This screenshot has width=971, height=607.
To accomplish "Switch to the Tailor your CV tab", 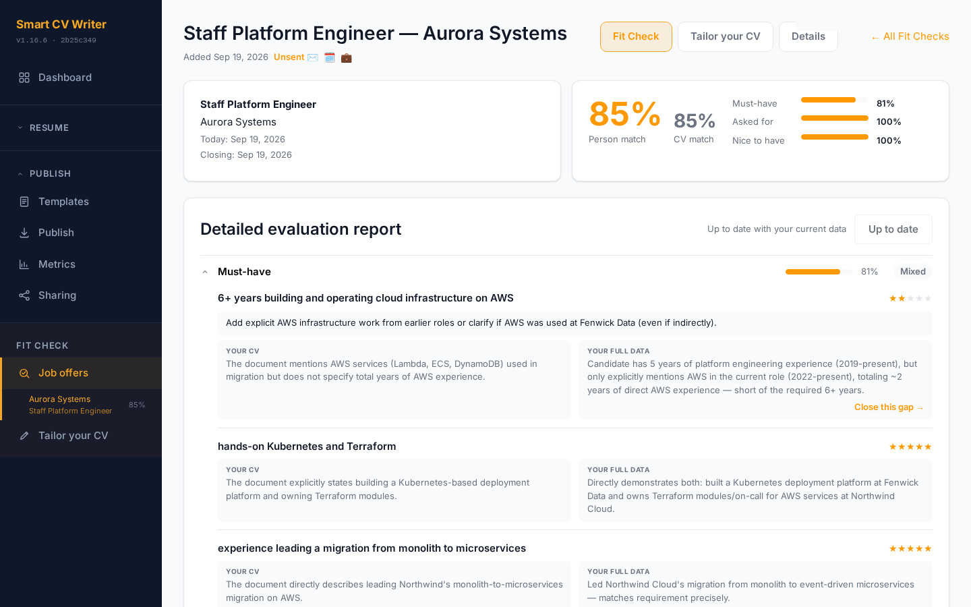I will pyautogui.click(x=725, y=36).
